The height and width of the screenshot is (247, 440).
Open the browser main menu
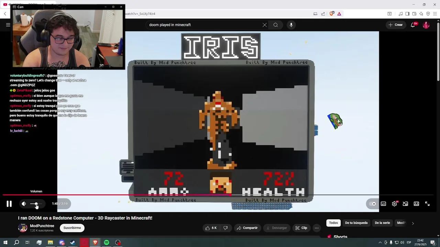coord(435,14)
